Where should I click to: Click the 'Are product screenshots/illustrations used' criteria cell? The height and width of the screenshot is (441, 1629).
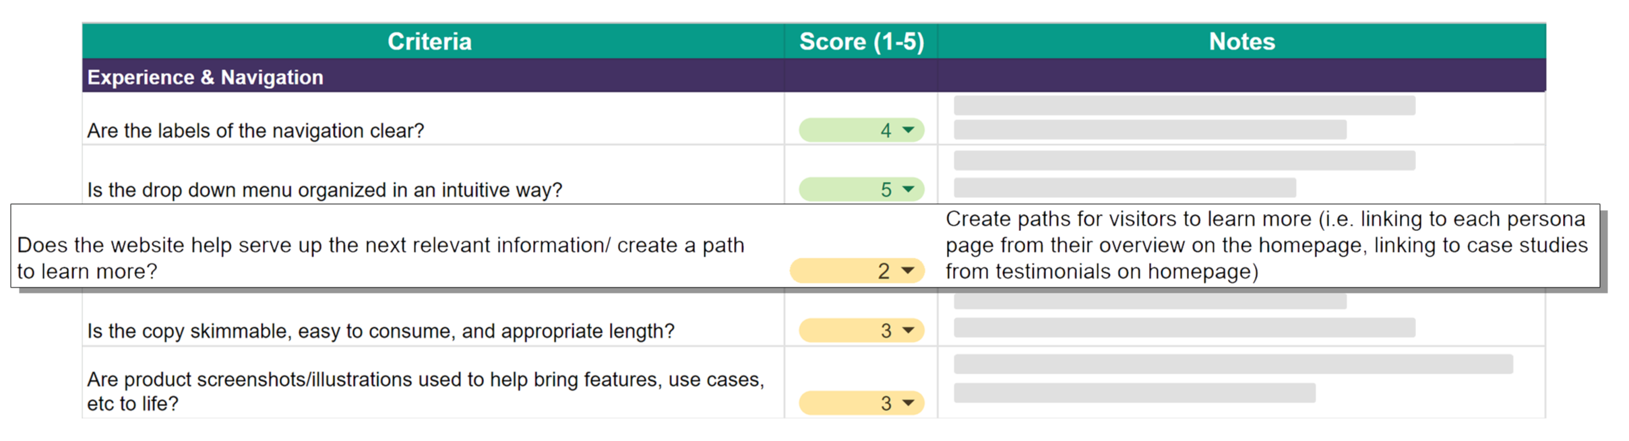click(x=425, y=391)
